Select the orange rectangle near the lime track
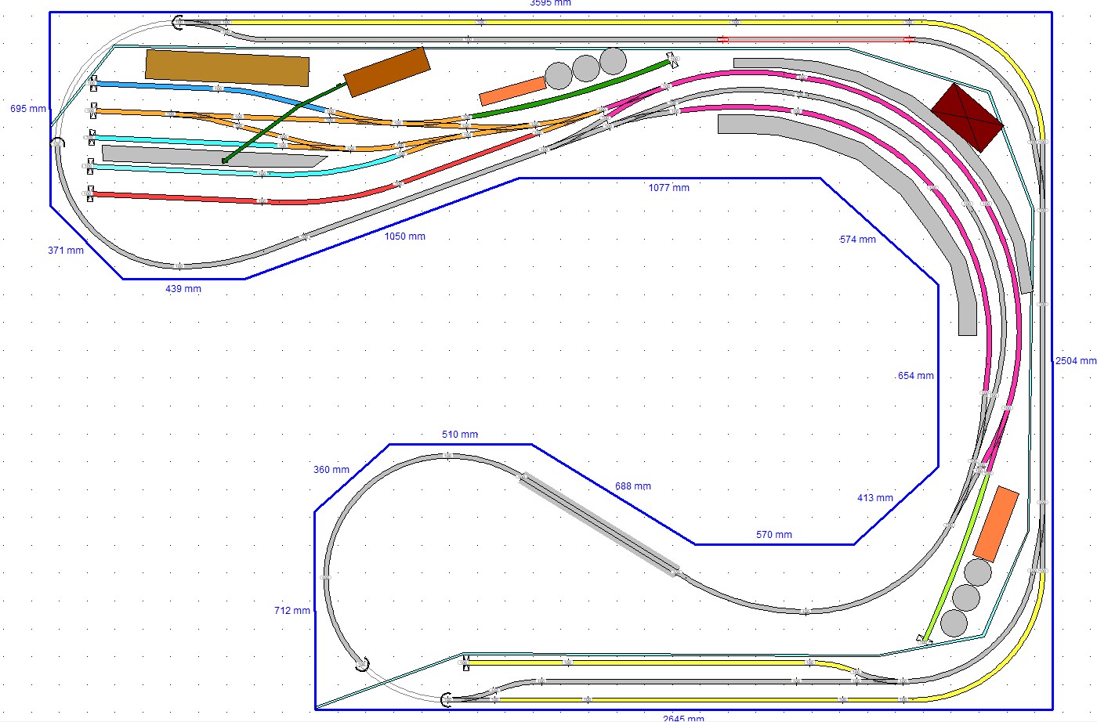Image resolution: width=1097 pixels, height=722 pixels. click(x=996, y=525)
